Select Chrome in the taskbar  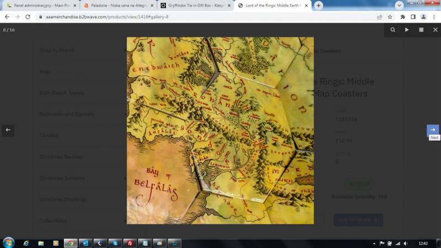71,243
